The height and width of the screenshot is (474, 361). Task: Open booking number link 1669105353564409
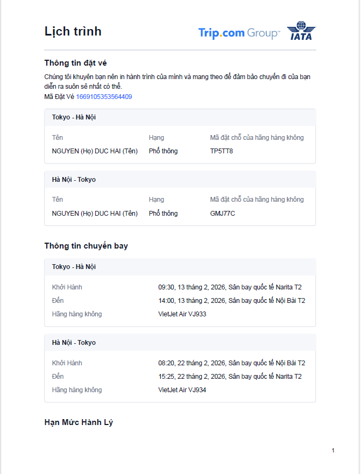click(x=104, y=97)
